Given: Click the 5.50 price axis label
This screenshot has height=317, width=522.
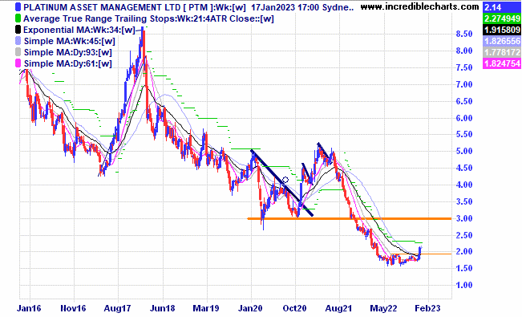Looking at the screenshot, I should click(464, 134).
